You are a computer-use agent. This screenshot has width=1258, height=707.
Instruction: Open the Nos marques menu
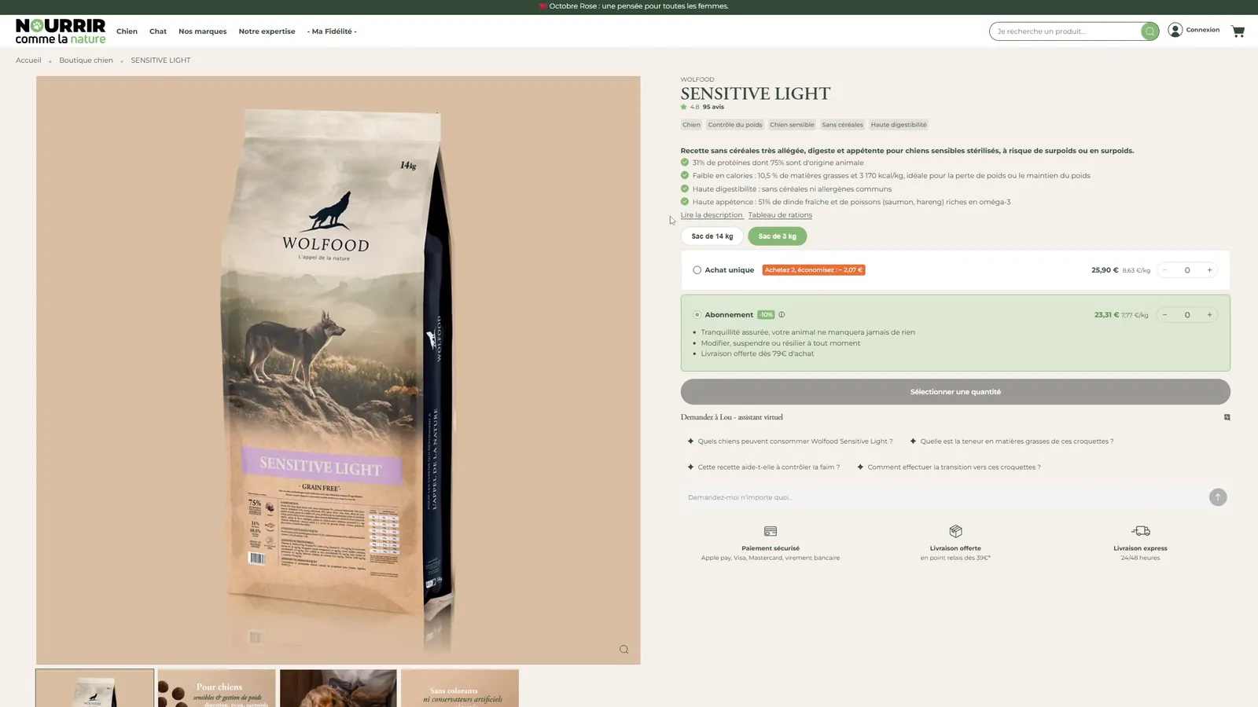[202, 31]
